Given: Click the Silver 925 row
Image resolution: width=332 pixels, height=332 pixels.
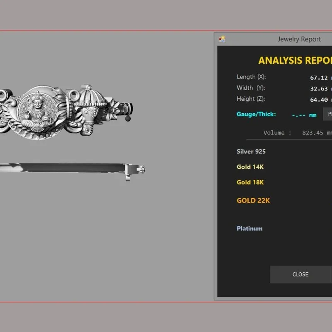Looking at the screenshot, I should pyautogui.click(x=251, y=151).
